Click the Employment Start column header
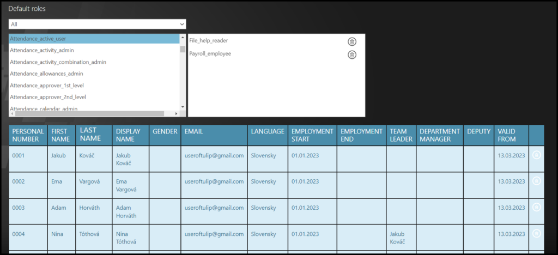Screen dimensions: 558x255 point(312,135)
